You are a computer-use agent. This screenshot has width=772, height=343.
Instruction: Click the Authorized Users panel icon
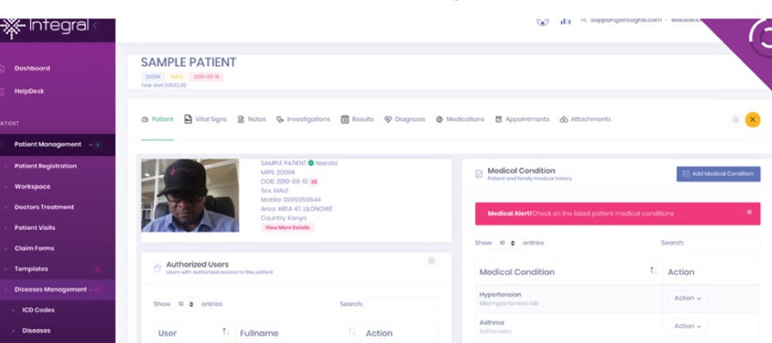(157, 268)
